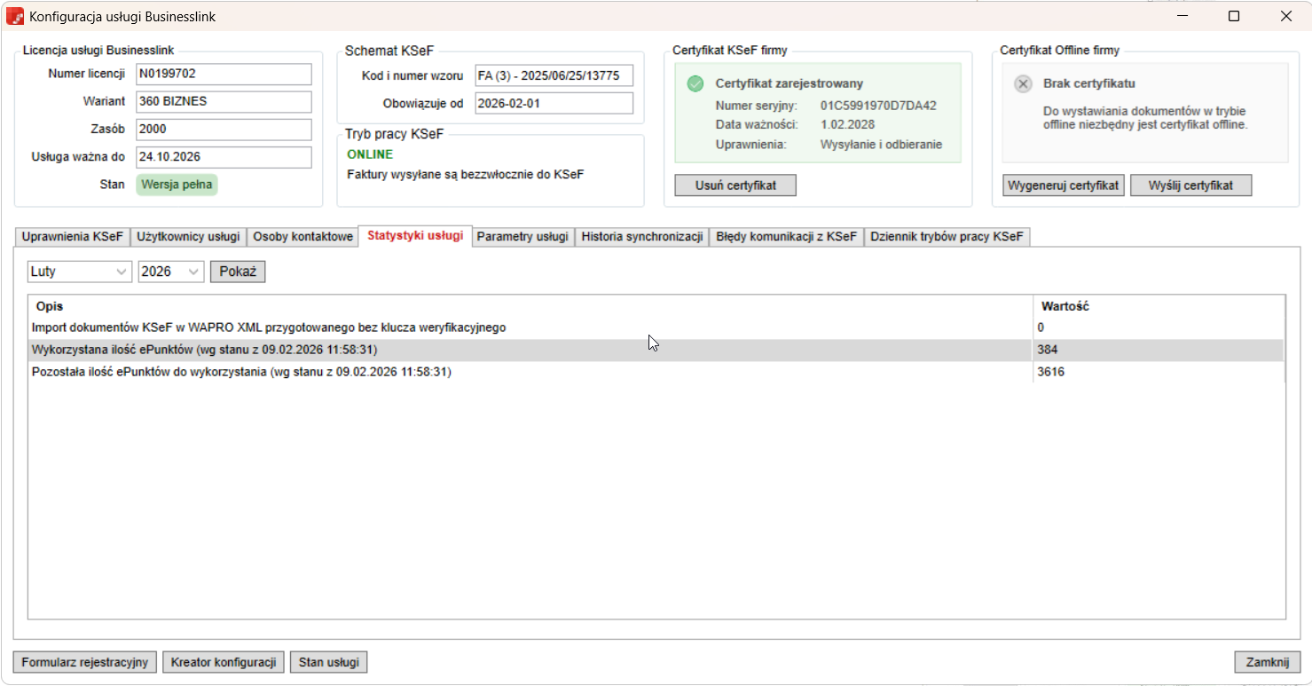Click the Usuń certyfikat button
Viewport: 1312px width, 686px height.
735,185
